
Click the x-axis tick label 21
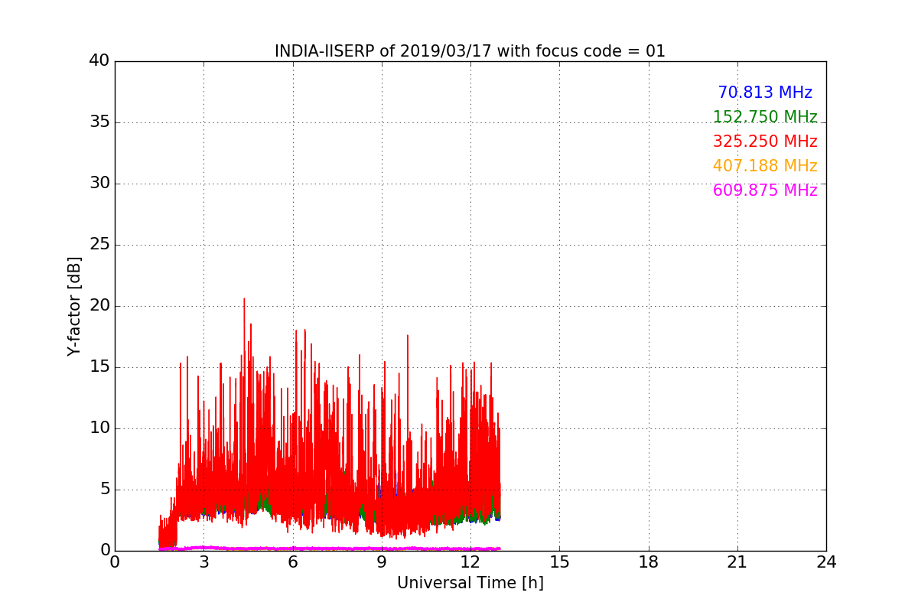(737, 562)
